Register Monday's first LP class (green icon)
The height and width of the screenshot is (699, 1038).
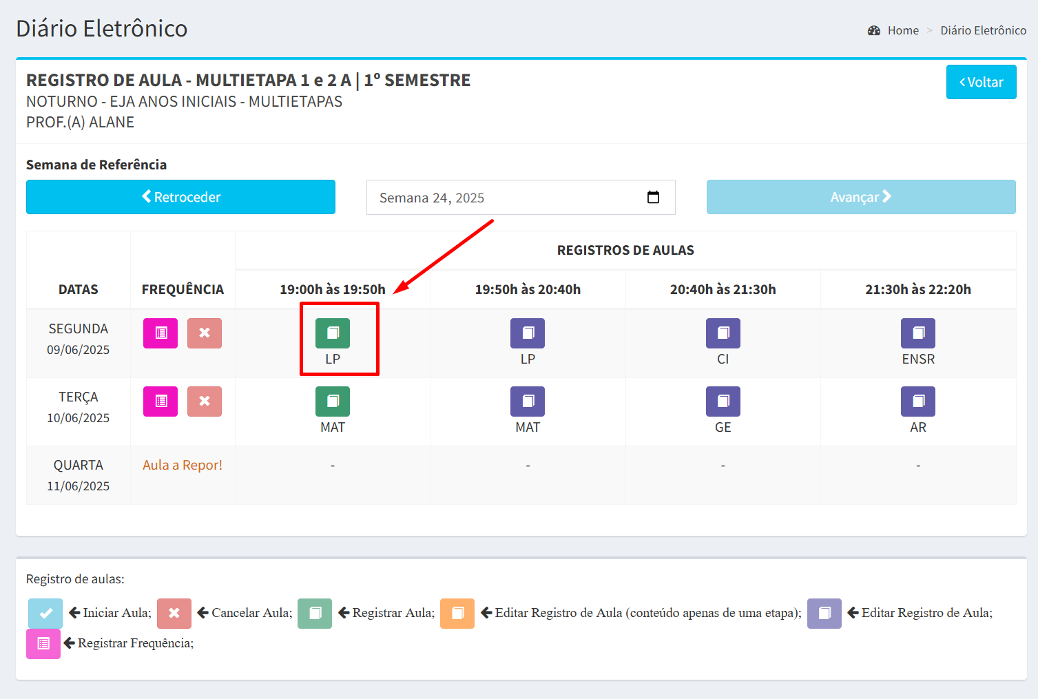(x=332, y=333)
